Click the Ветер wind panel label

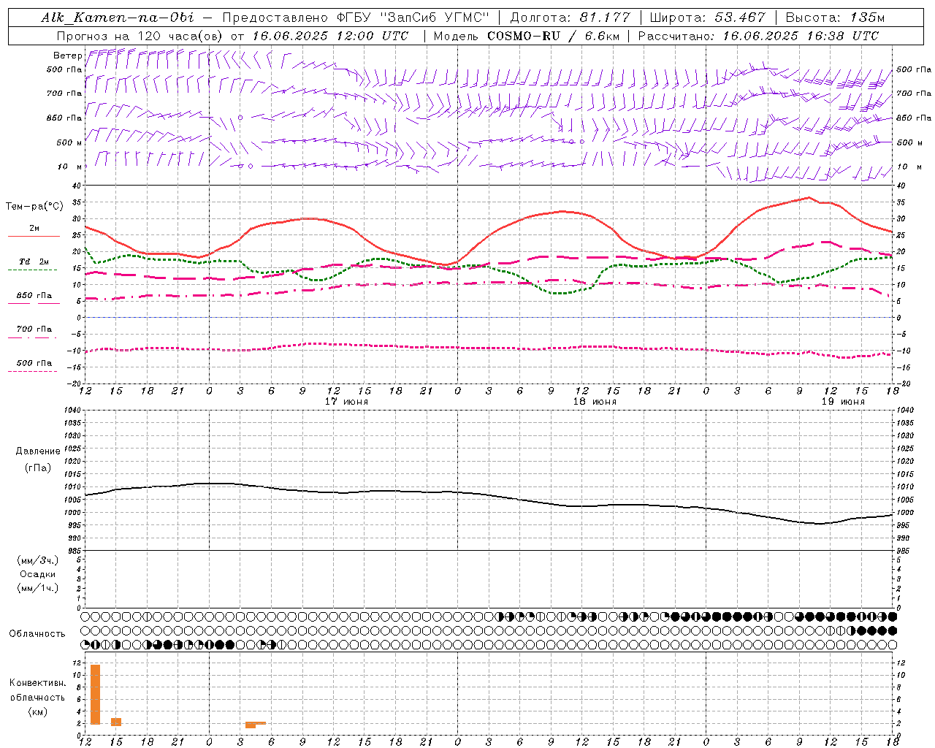(x=67, y=56)
